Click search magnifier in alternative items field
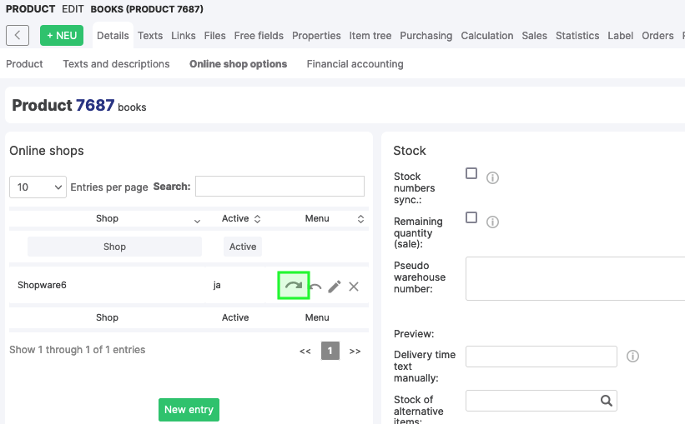 607,401
